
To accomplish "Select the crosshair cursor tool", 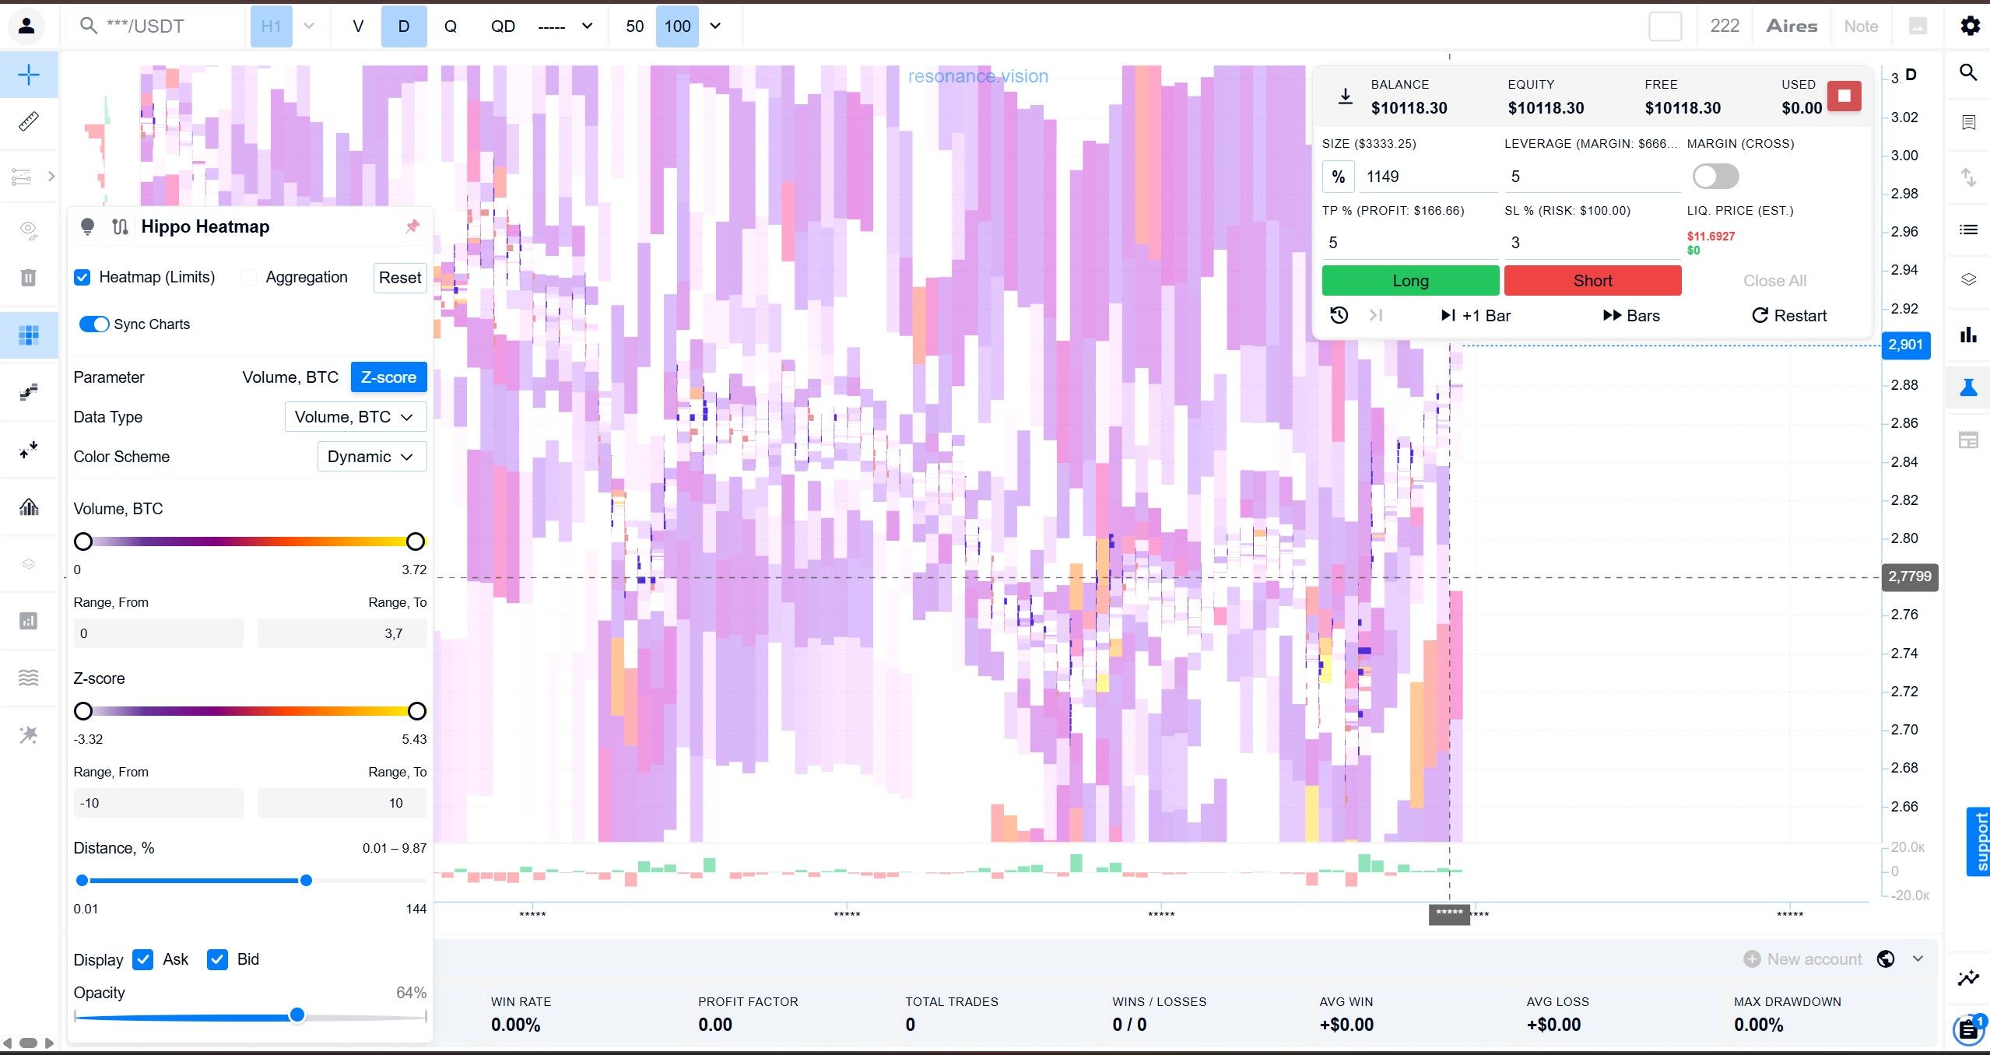I will pos(29,75).
